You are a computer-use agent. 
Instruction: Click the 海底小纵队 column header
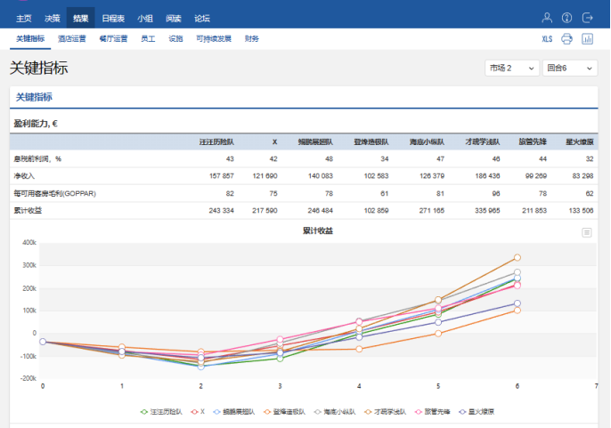coord(427,141)
